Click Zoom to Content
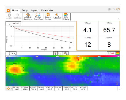Viewport: 126px width, 100px height. [x=48, y=16]
